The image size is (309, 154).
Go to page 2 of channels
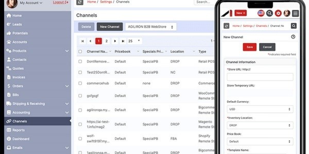point(106,41)
